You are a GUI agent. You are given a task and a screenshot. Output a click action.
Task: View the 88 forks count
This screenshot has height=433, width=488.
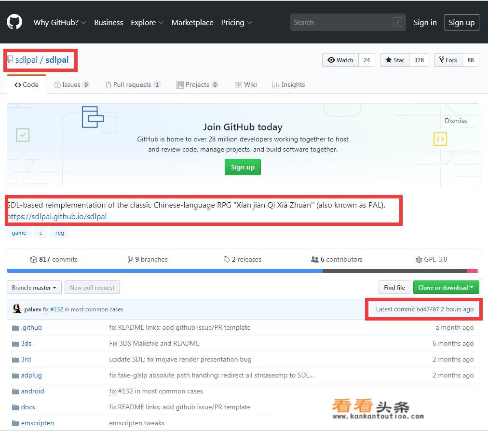tap(471, 60)
